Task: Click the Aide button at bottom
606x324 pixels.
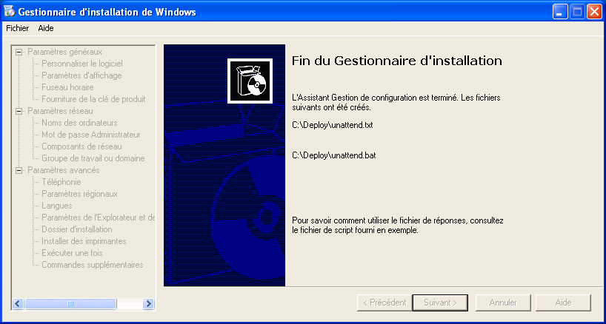Action: (x=564, y=303)
